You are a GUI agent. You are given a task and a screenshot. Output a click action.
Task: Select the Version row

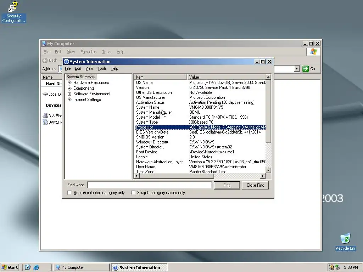200,87
